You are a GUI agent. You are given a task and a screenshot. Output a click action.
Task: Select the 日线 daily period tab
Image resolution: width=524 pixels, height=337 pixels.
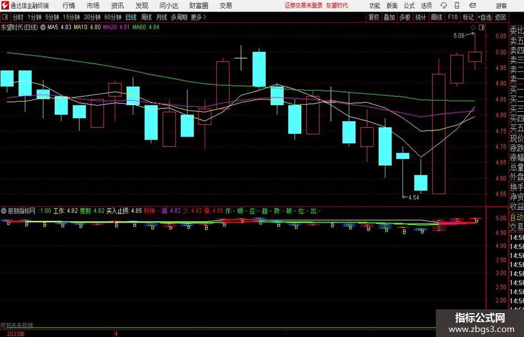pyautogui.click(x=131, y=17)
